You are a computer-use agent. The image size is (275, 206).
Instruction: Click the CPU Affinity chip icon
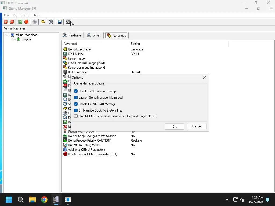pyautogui.click(x=65, y=54)
